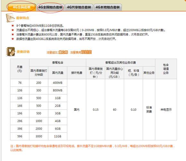Click the 396 monthly fee cell
Viewport: 186px width, 161px height.
(20, 129)
